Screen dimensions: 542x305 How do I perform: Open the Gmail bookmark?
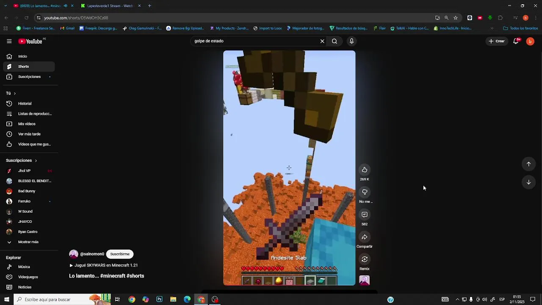point(67,28)
